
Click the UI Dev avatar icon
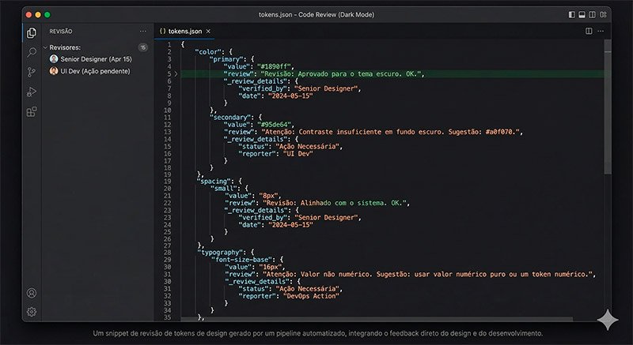click(54, 71)
